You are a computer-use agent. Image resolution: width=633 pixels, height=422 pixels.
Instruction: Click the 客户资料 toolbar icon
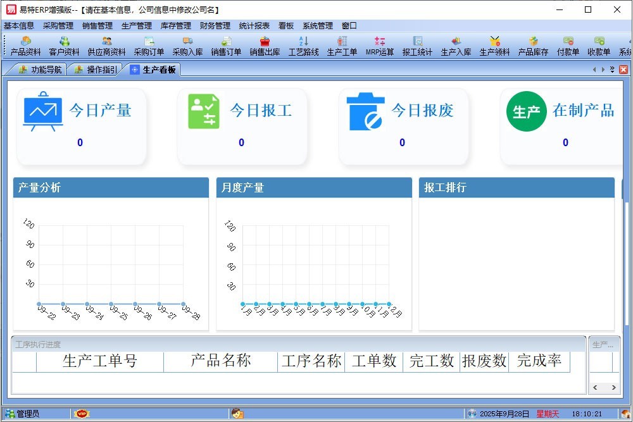[x=64, y=46]
